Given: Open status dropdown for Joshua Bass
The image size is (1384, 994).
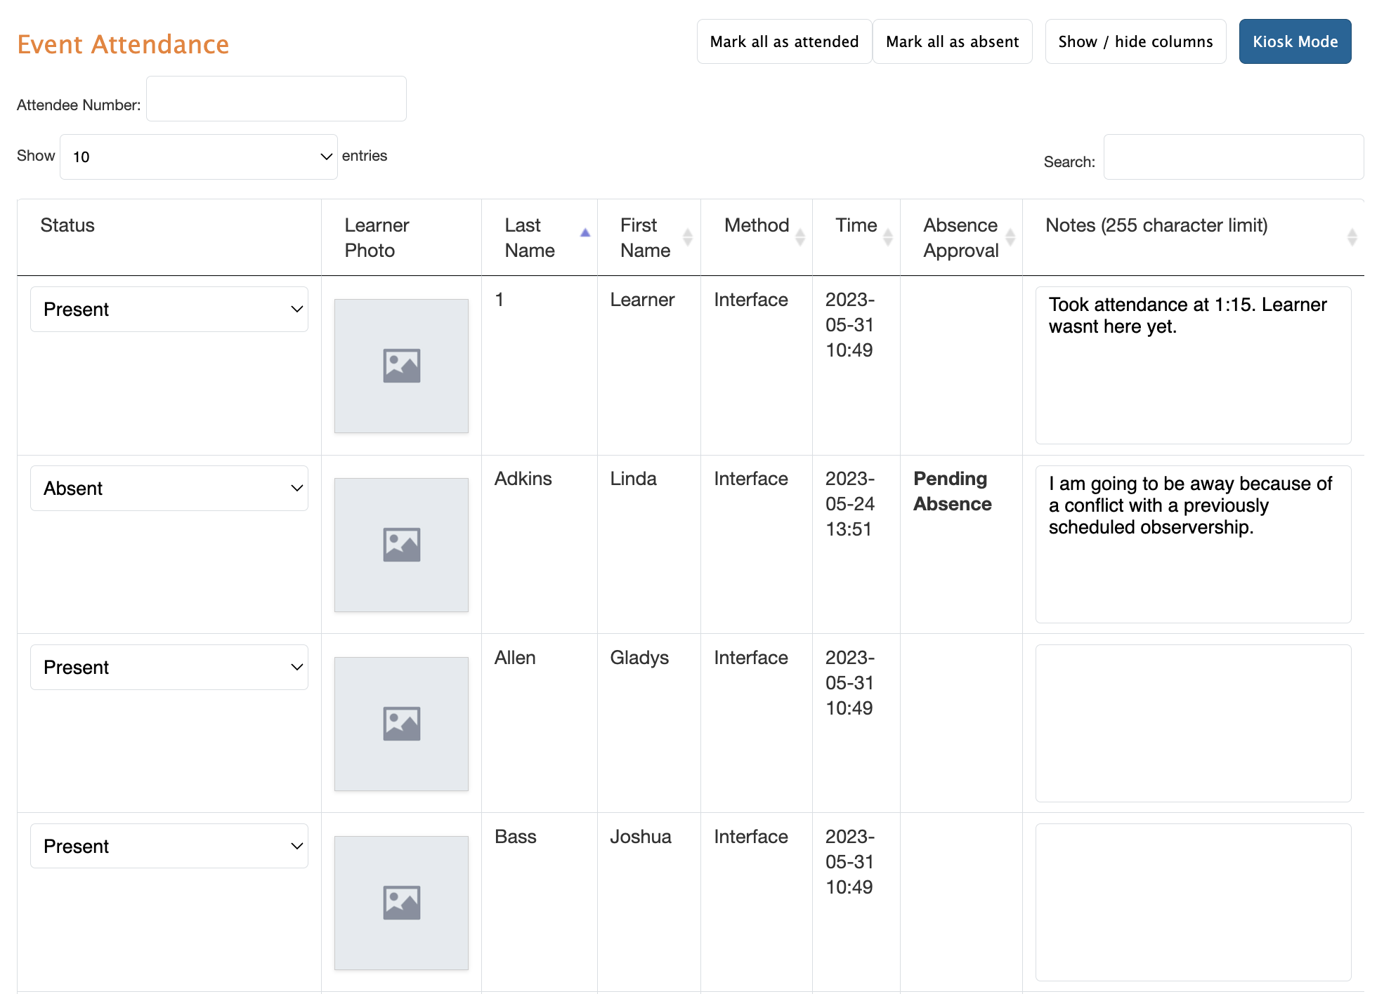Looking at the screenshot, I should tap(169, 846).
